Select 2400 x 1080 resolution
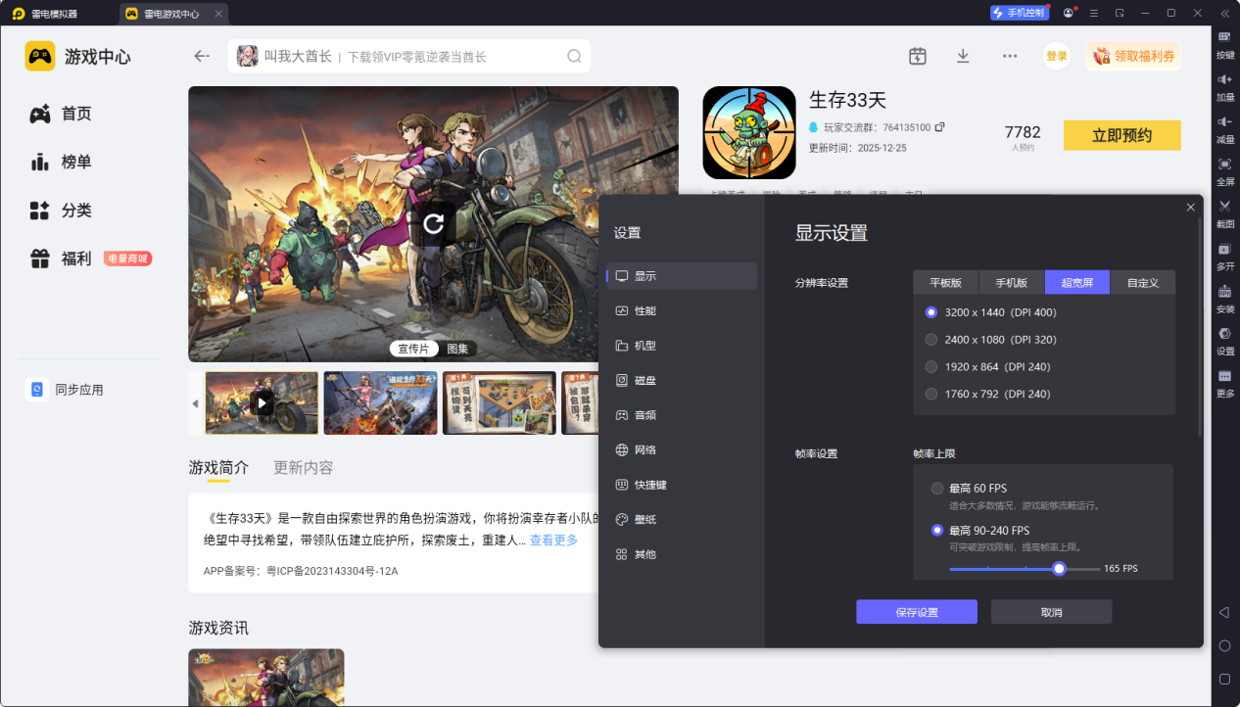Screen dimensions: 1240x707 click(931, 340)
